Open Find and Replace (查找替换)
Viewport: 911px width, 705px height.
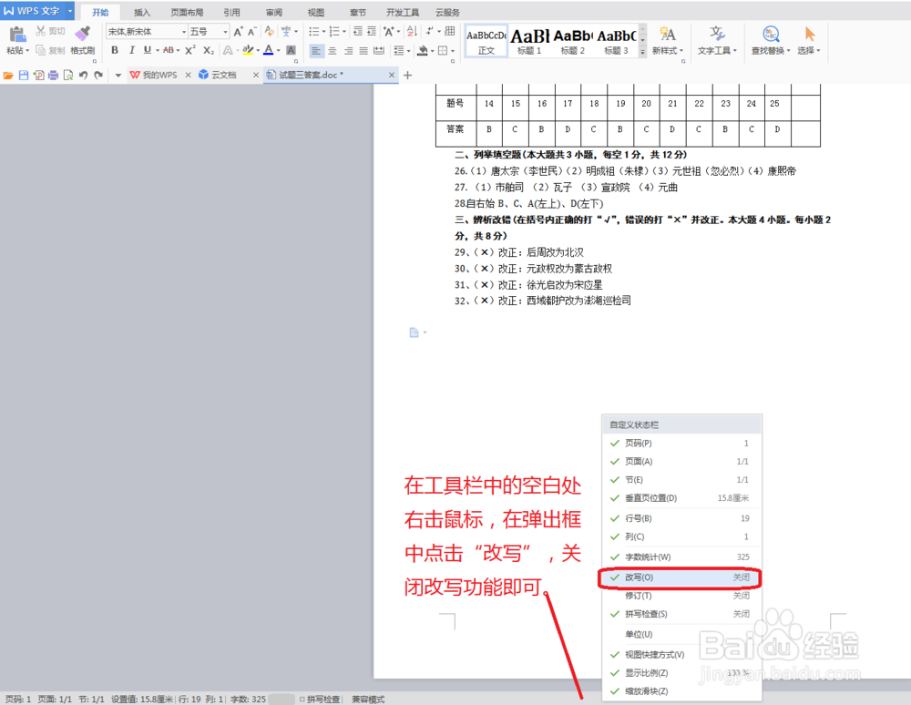pyautogui.click(x=771, y=41)
